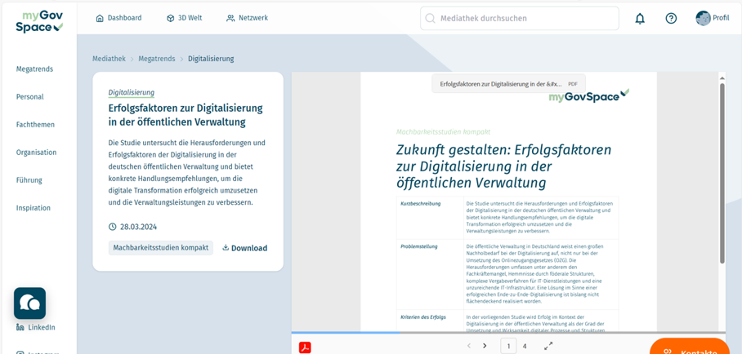The height and width of the screenshot is (354, 742).
Task: Open the Dashboard page
Action: pyautogui.click(x=118, y=18)
